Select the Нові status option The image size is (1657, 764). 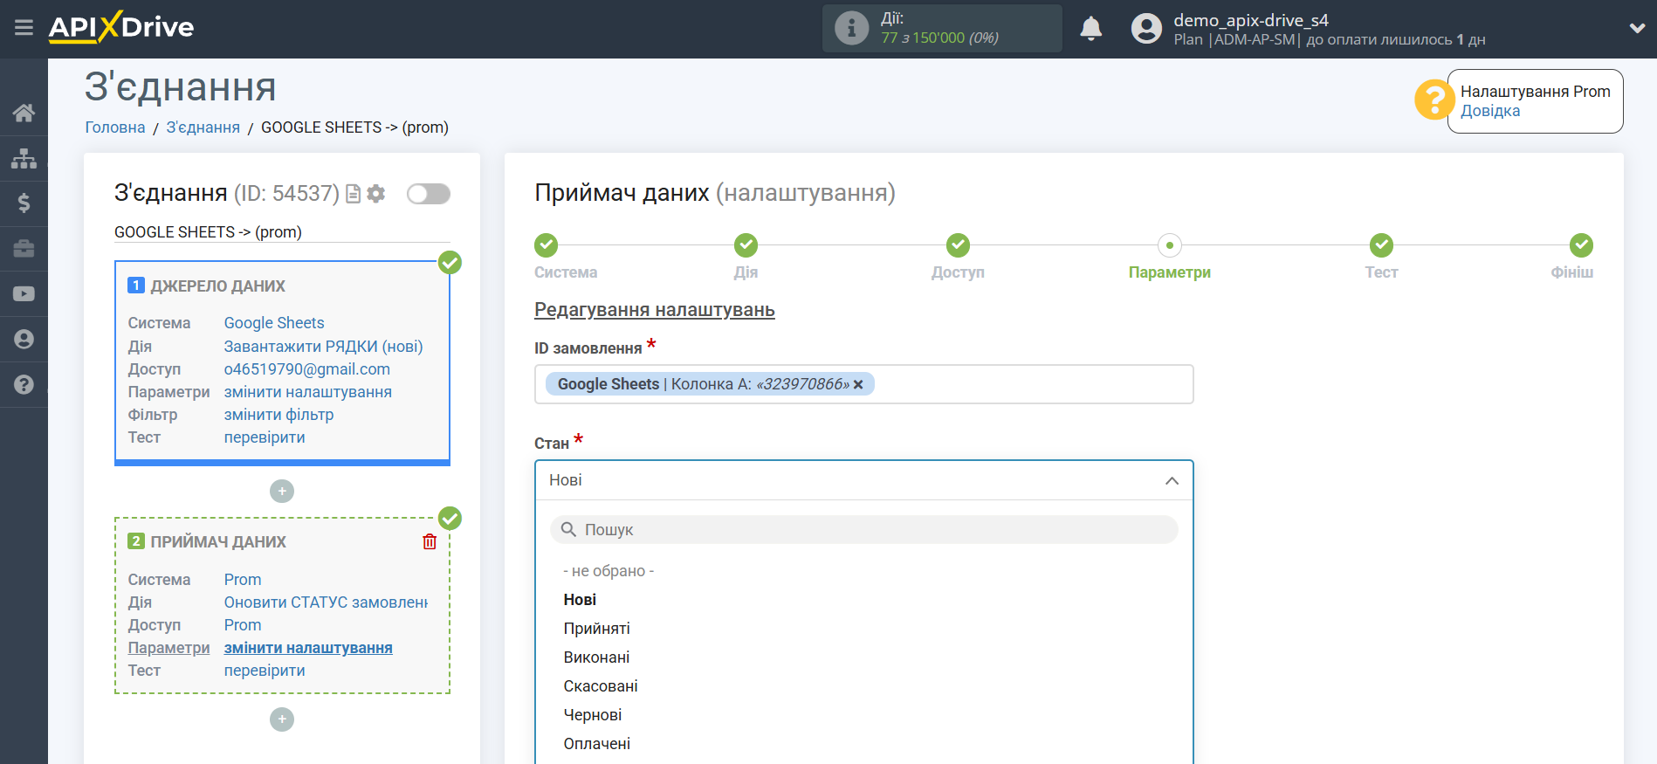(x=580, y=600)
